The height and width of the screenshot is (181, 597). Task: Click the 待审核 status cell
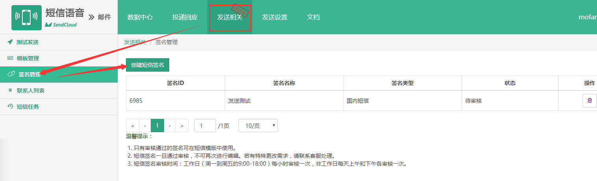(x=510, y=101)
